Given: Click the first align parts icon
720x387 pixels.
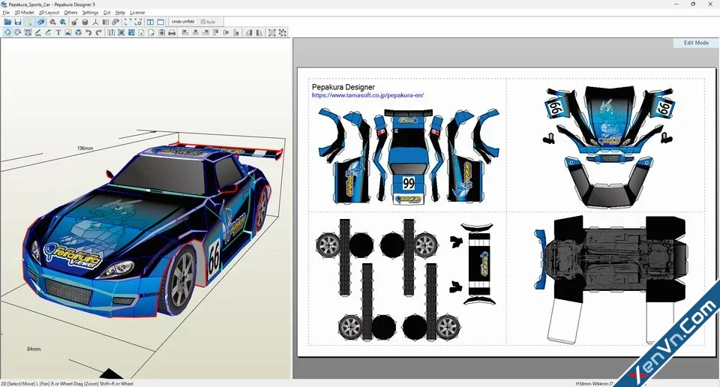Looking at the screenshot, I should click(185, 32).
